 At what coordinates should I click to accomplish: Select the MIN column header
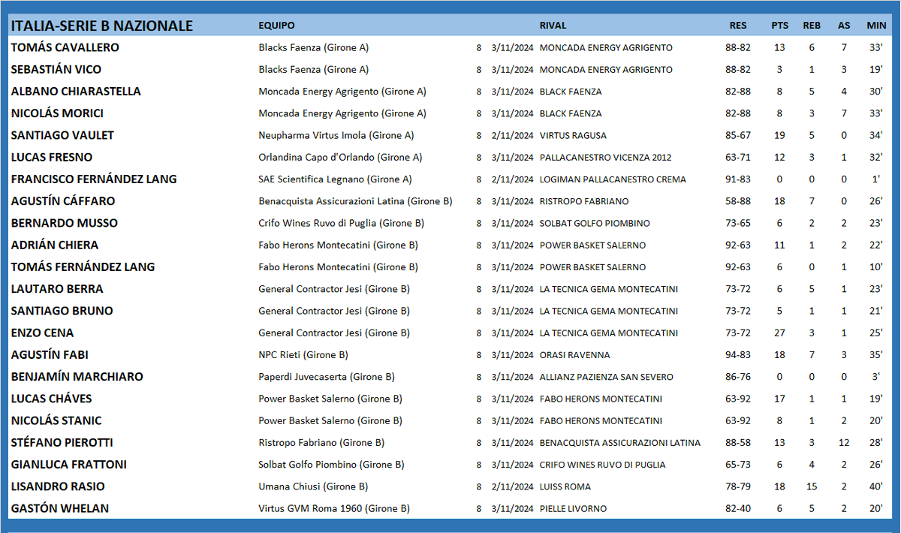click(876, 26)
